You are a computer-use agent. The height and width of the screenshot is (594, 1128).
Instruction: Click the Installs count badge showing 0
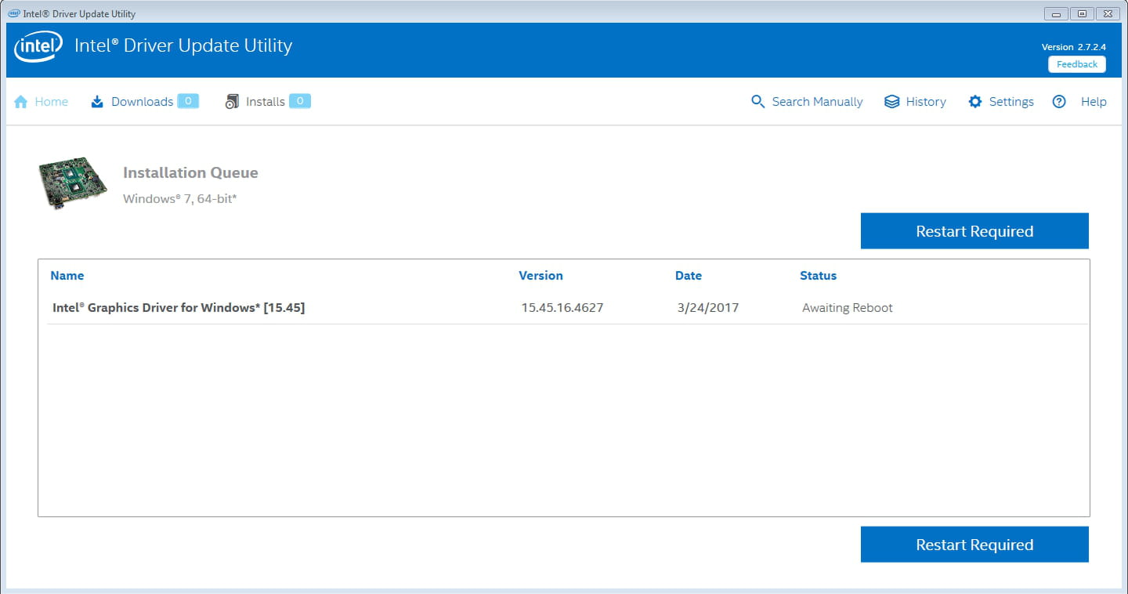[x=300, y=101]
